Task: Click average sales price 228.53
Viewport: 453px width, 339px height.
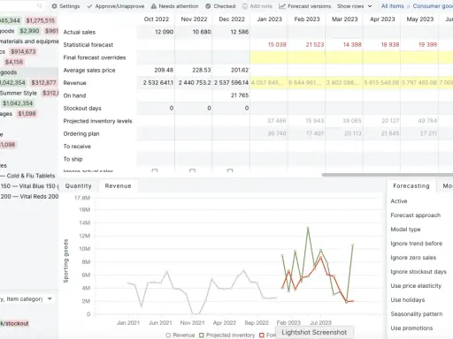Action: pos(202,70)
